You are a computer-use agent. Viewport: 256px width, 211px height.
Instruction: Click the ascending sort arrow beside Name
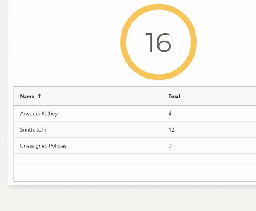tap(40, 97)
